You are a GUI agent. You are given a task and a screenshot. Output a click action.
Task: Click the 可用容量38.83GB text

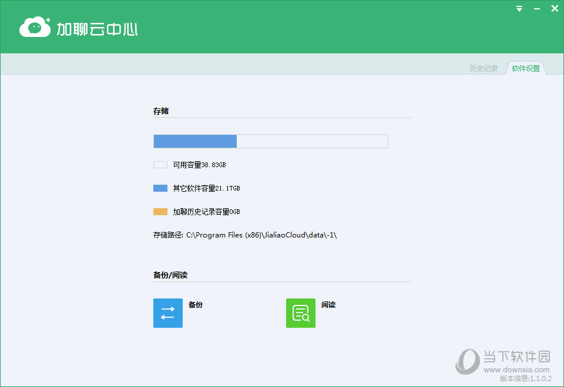199,165
